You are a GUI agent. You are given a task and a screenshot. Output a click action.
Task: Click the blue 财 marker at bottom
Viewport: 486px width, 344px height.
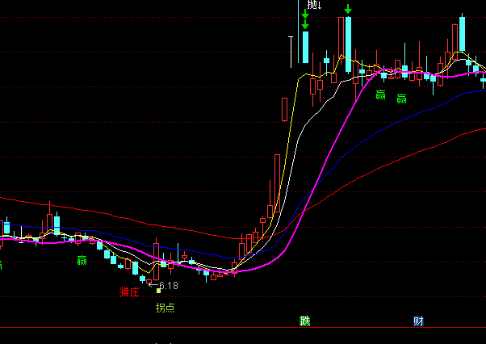click(x=418, y=321)
